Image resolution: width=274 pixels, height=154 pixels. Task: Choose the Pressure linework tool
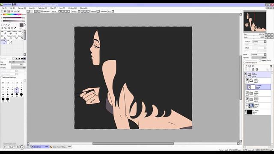click(9, 37)
